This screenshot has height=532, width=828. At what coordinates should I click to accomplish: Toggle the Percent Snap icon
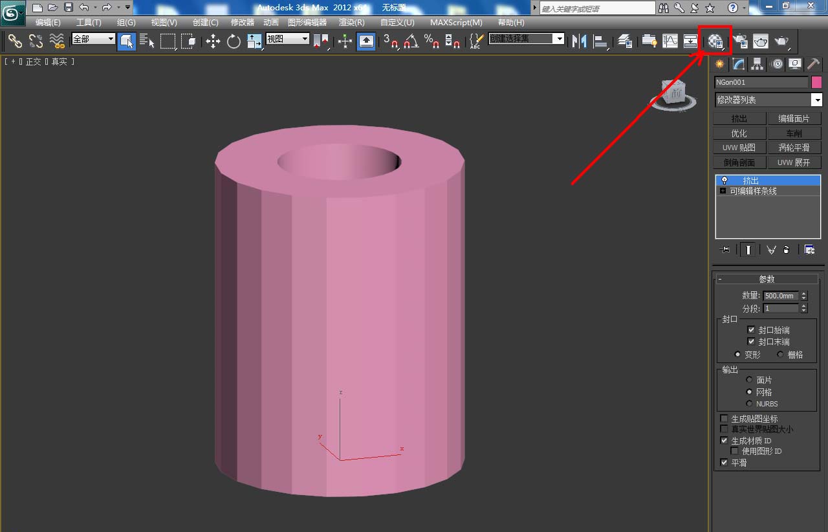point(432,41)
